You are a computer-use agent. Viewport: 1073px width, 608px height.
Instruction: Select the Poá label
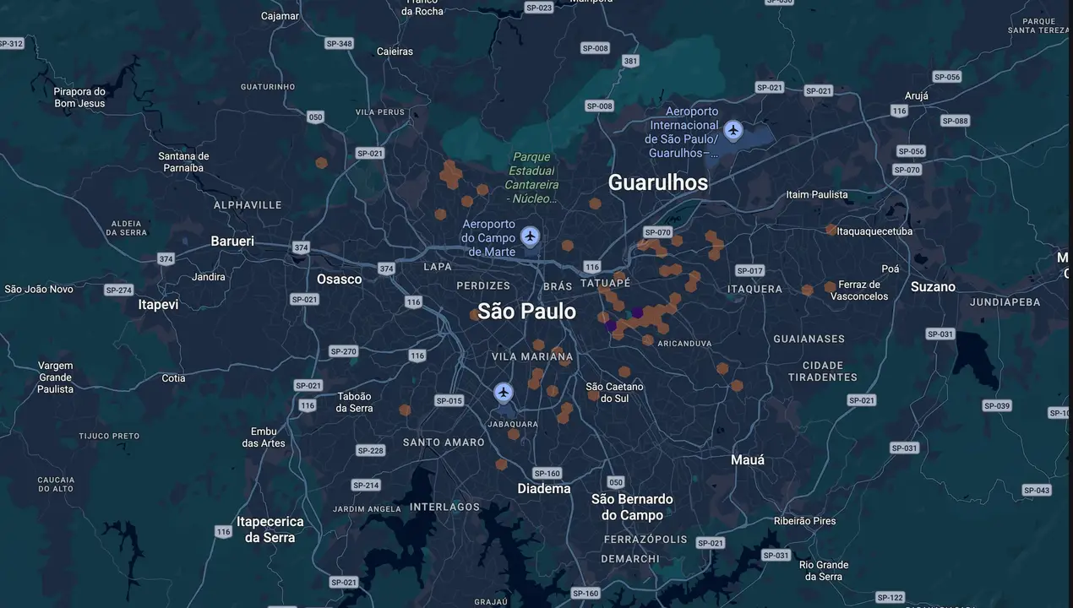coord(891,269)
